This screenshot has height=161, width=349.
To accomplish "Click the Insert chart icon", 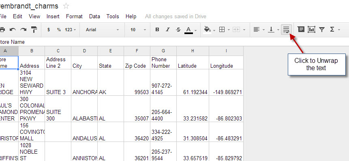I will pos(311,29).
